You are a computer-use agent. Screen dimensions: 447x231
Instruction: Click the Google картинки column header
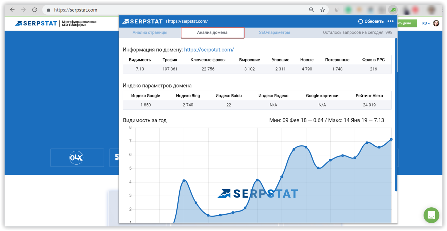322,96
